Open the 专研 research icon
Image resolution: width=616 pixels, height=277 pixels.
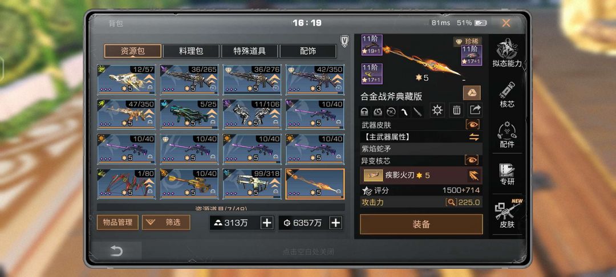click(x=507, y=174)
